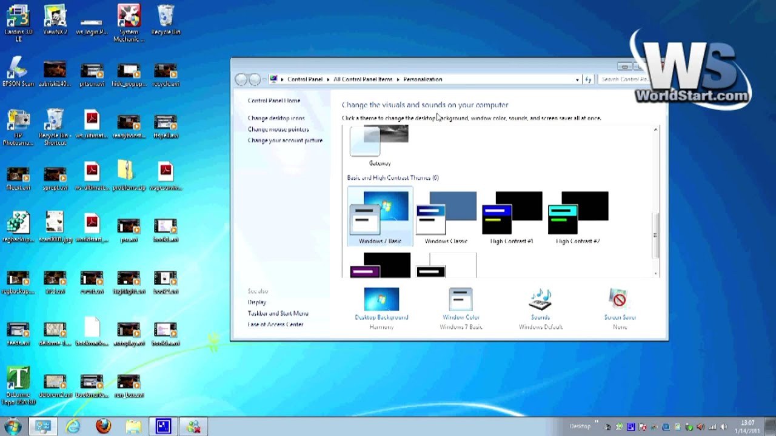776x436 pixels.
Task: Expand the address bar history dropdown
Action: pos(577,79)
